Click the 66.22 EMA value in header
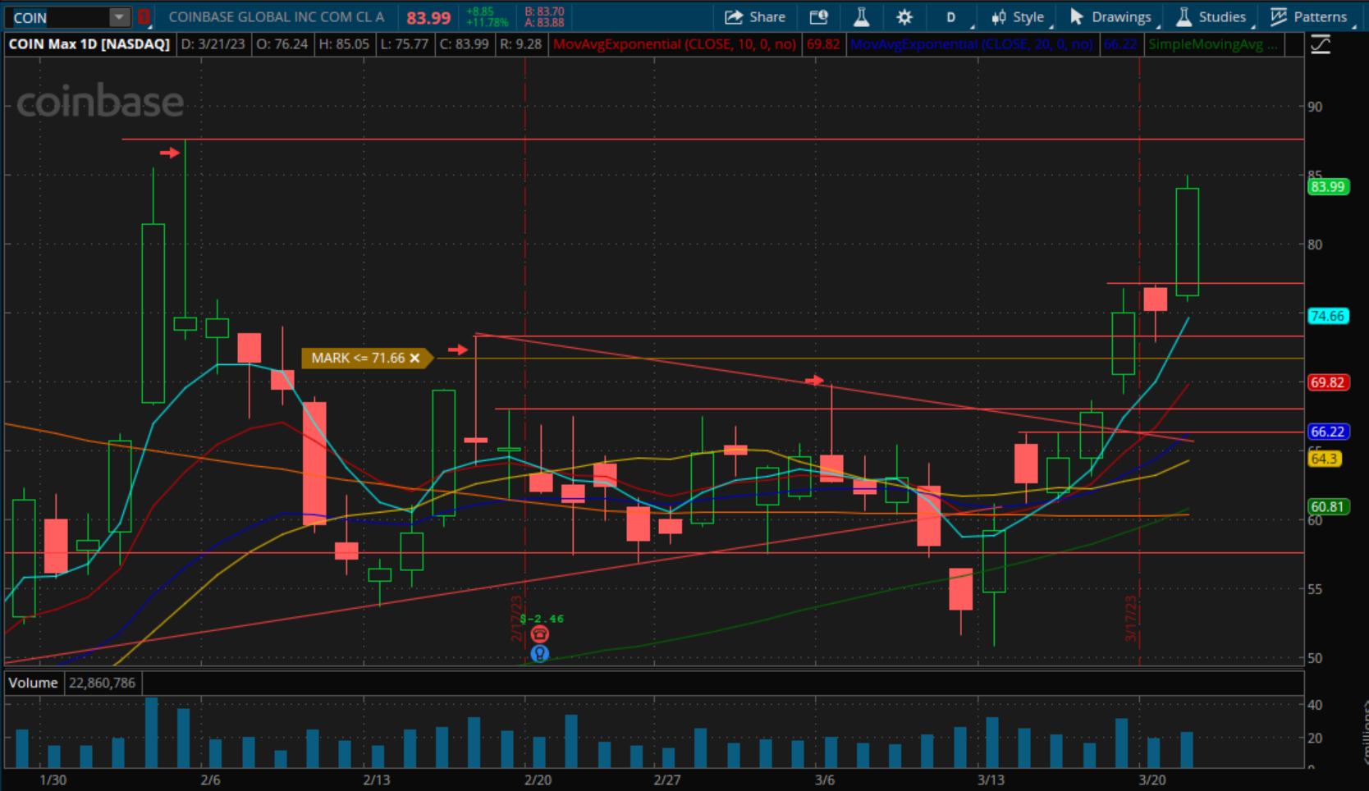The width and height of the screenshot is (1369, 791). (x=1120, y=44)
